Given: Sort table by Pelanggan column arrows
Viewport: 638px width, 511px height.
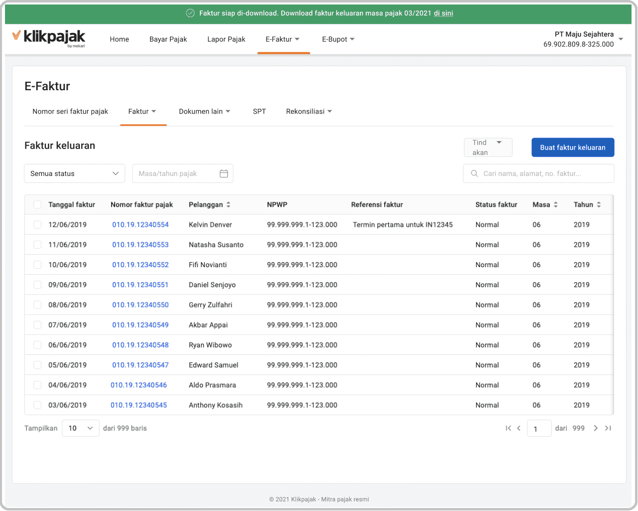Looking at the screenshot, I should [228, 204].
